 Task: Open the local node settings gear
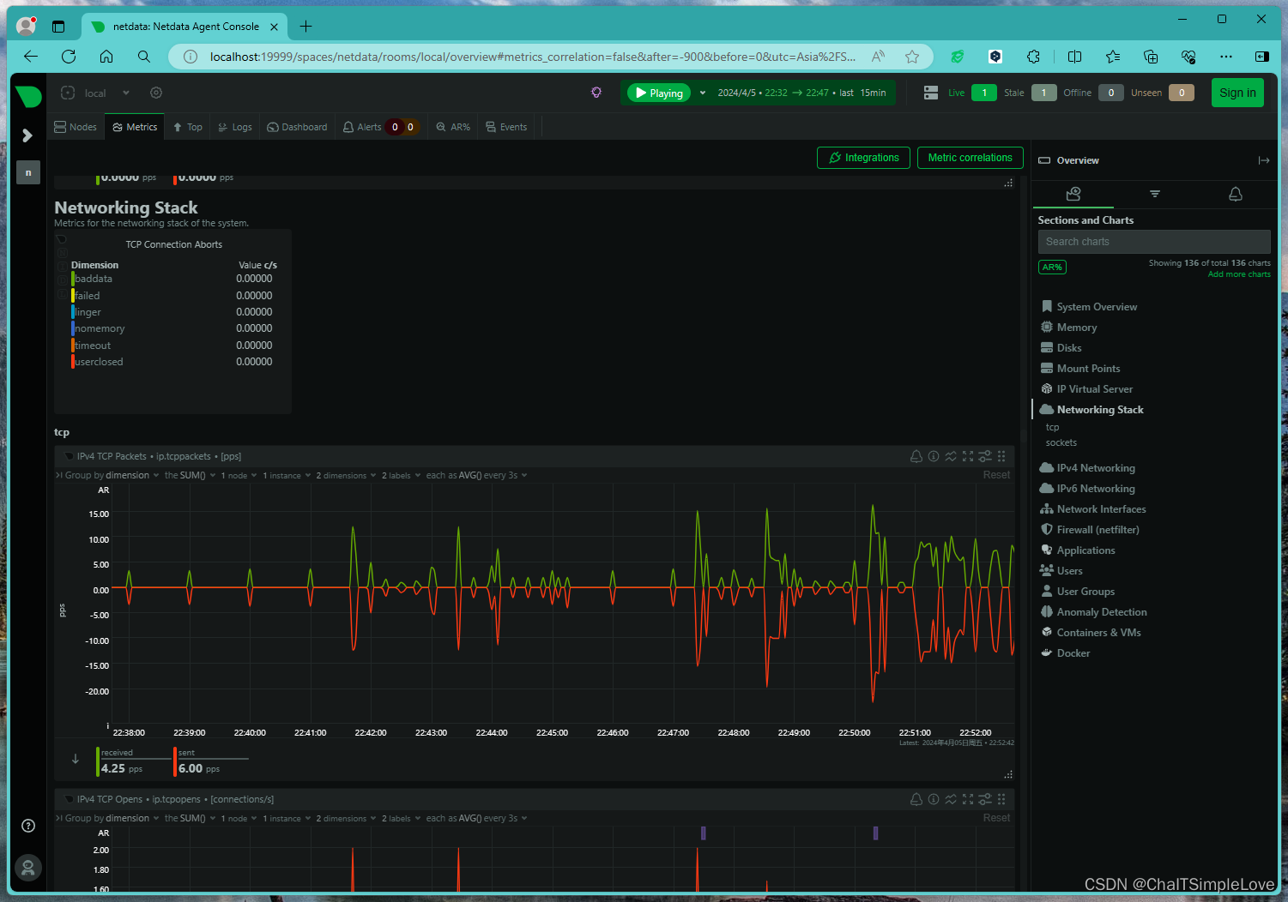tap(156, 93)
